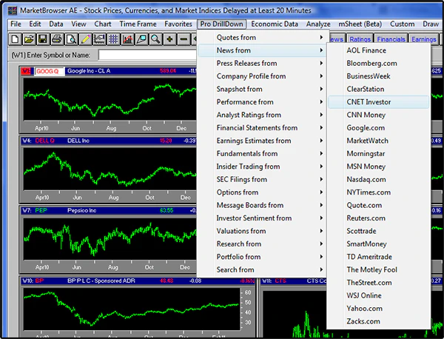Viewport: 444px width, 339px height.
Task: Open the Data menu
Action: pos(56,24)
